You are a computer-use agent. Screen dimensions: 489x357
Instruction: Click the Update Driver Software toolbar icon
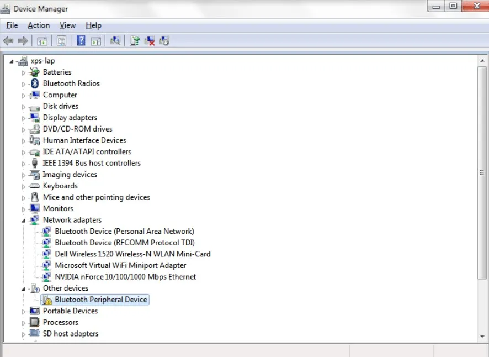tap(135, 41)
